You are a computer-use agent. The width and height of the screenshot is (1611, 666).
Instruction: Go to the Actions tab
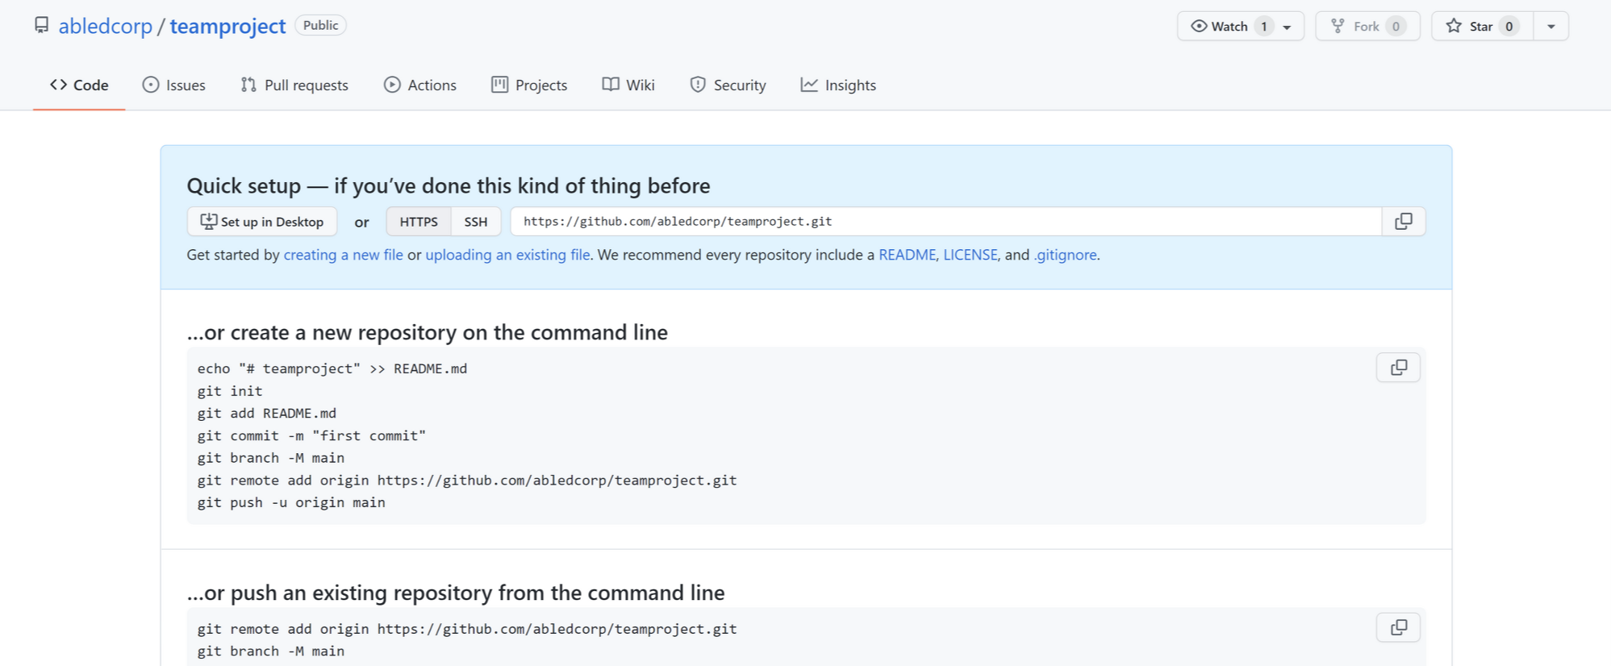click(420, 85)
